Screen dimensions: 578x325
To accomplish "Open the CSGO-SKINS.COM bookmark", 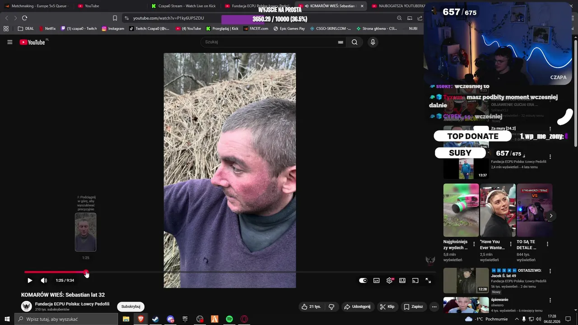I will 330,28.
